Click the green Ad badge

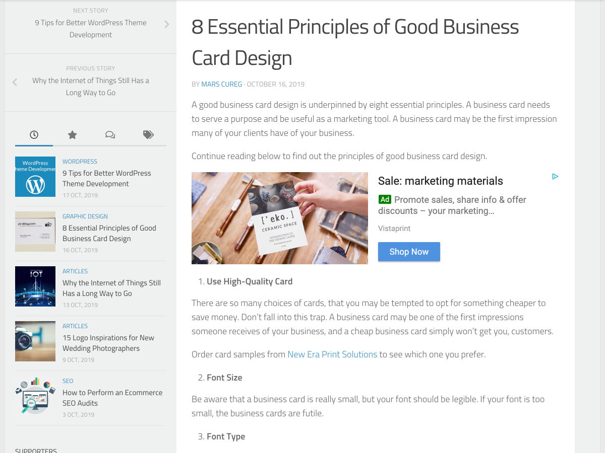[x=385, y=199]
